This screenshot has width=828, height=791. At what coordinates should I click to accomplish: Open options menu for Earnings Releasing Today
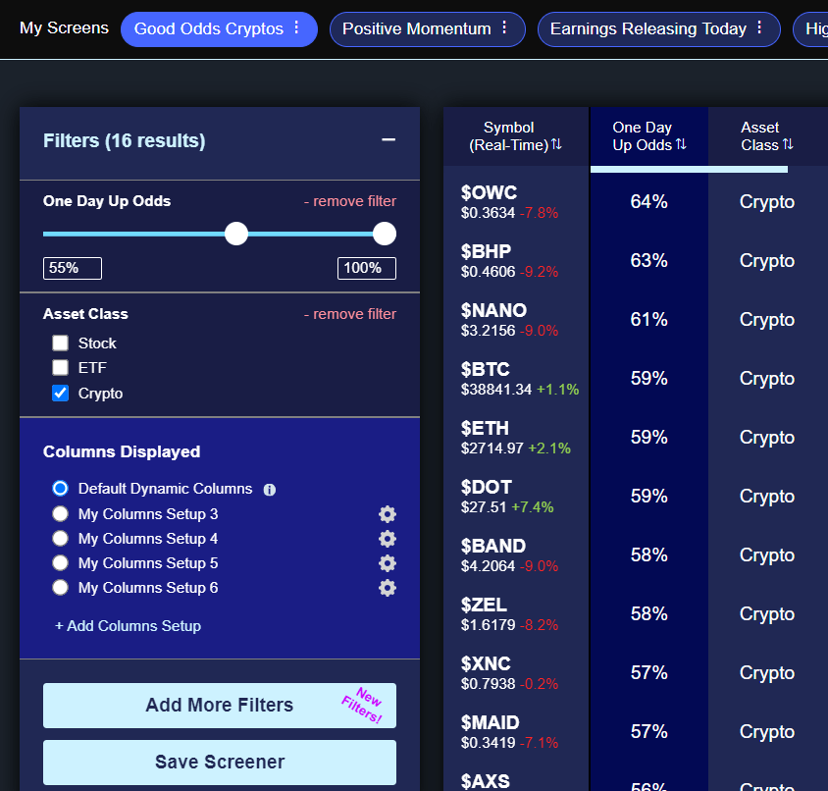(x=759, y=27)
